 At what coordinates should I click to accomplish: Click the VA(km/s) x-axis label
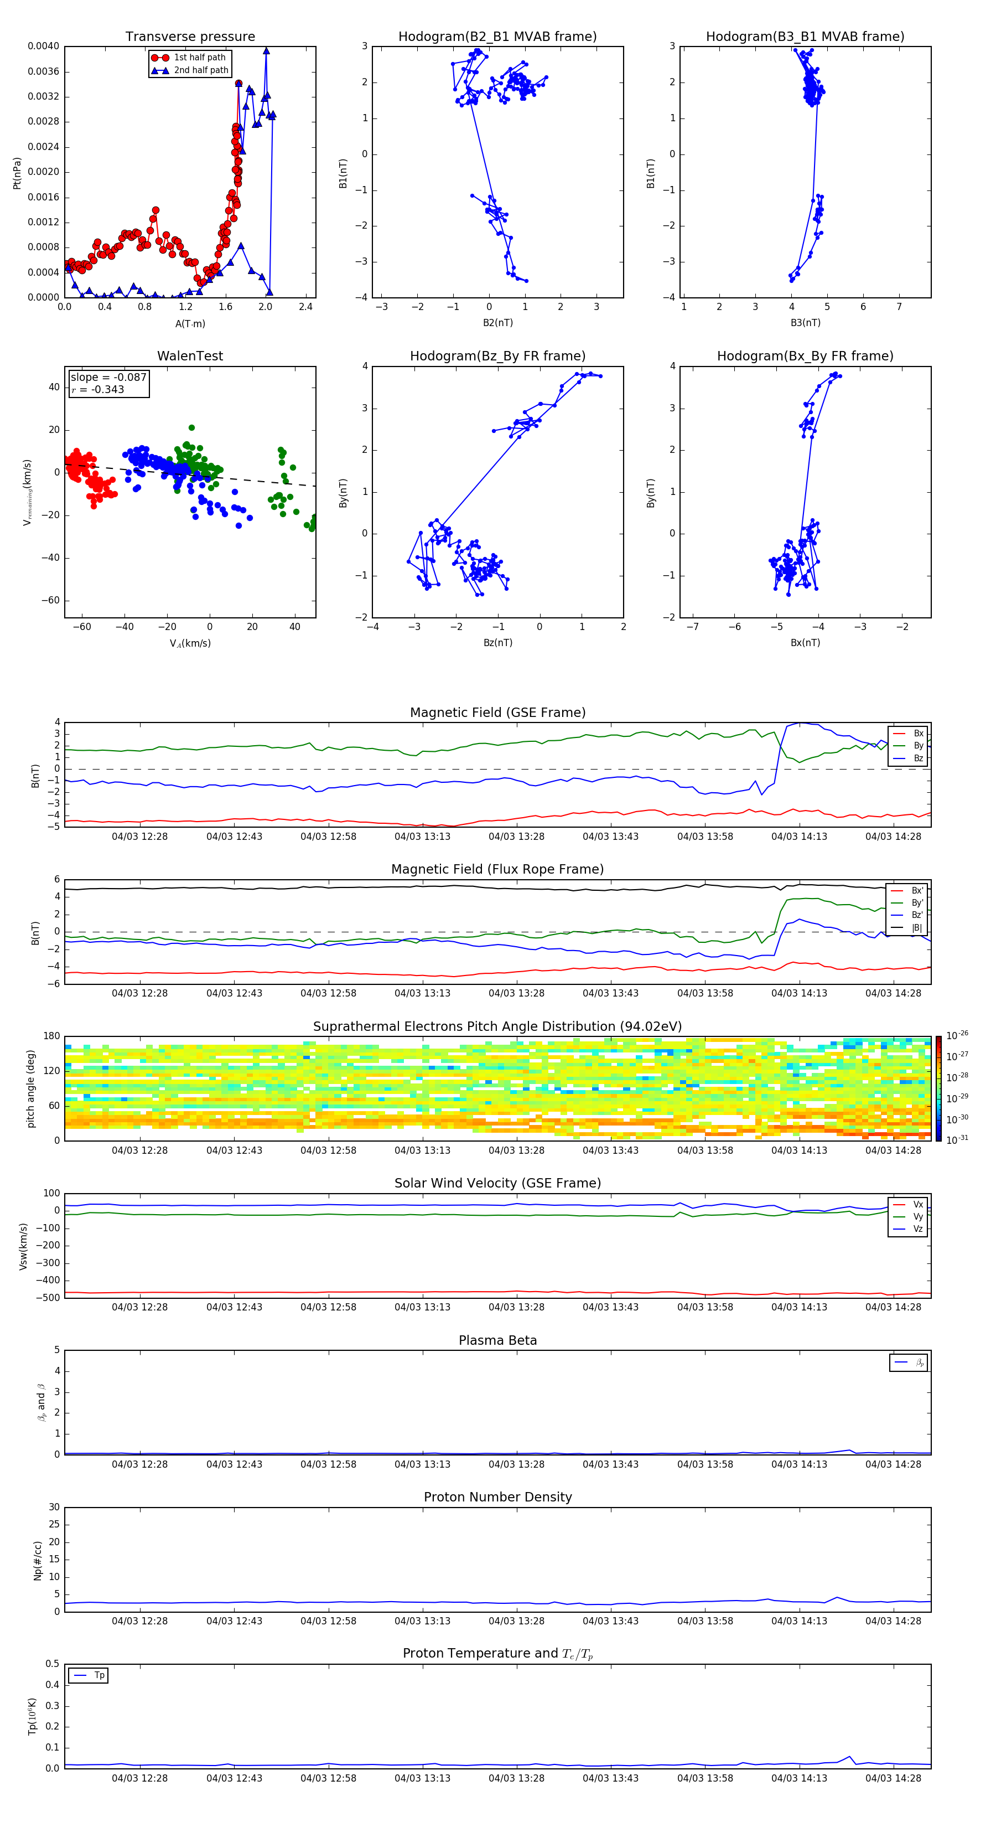[x=190, y=643]
